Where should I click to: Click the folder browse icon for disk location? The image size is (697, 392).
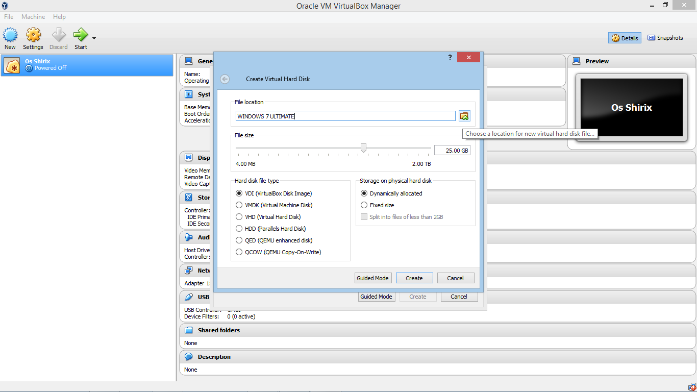tap(464, 116)
